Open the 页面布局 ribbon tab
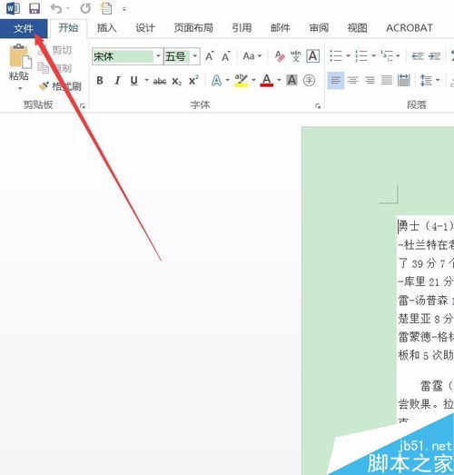The height and width of the screenshot is (475, 454). (x=193, y=28)
